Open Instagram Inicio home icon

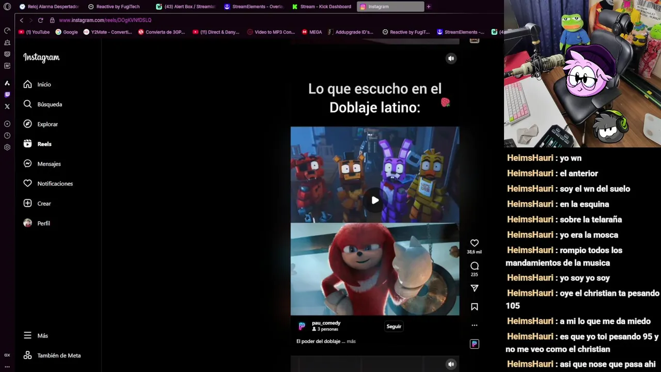click(27, 84)
